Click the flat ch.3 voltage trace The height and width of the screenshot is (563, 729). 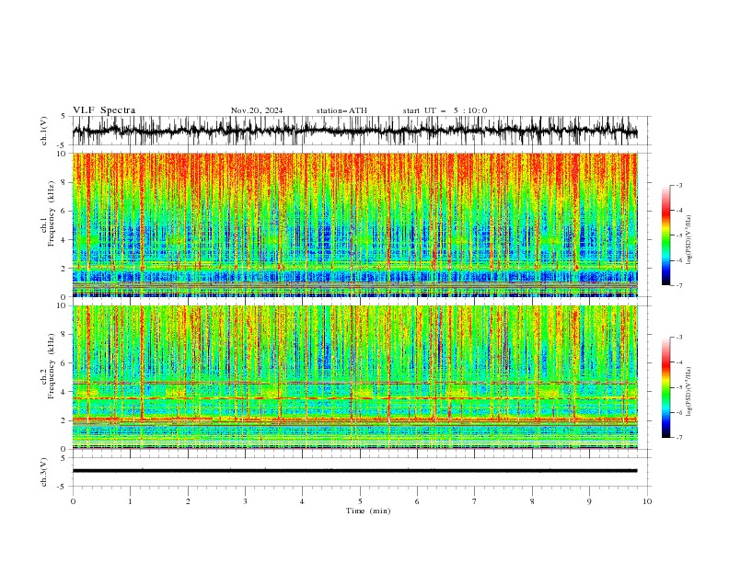pyautogui.click(x=354, y=471)
